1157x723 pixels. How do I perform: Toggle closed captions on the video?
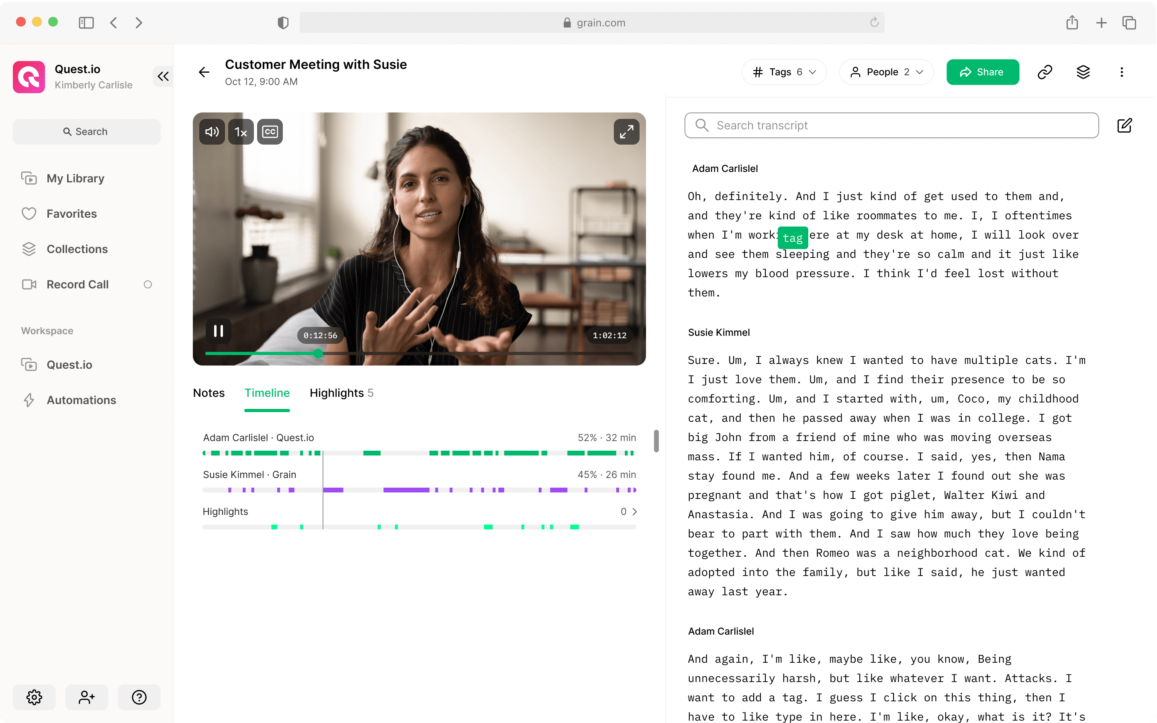270,131
